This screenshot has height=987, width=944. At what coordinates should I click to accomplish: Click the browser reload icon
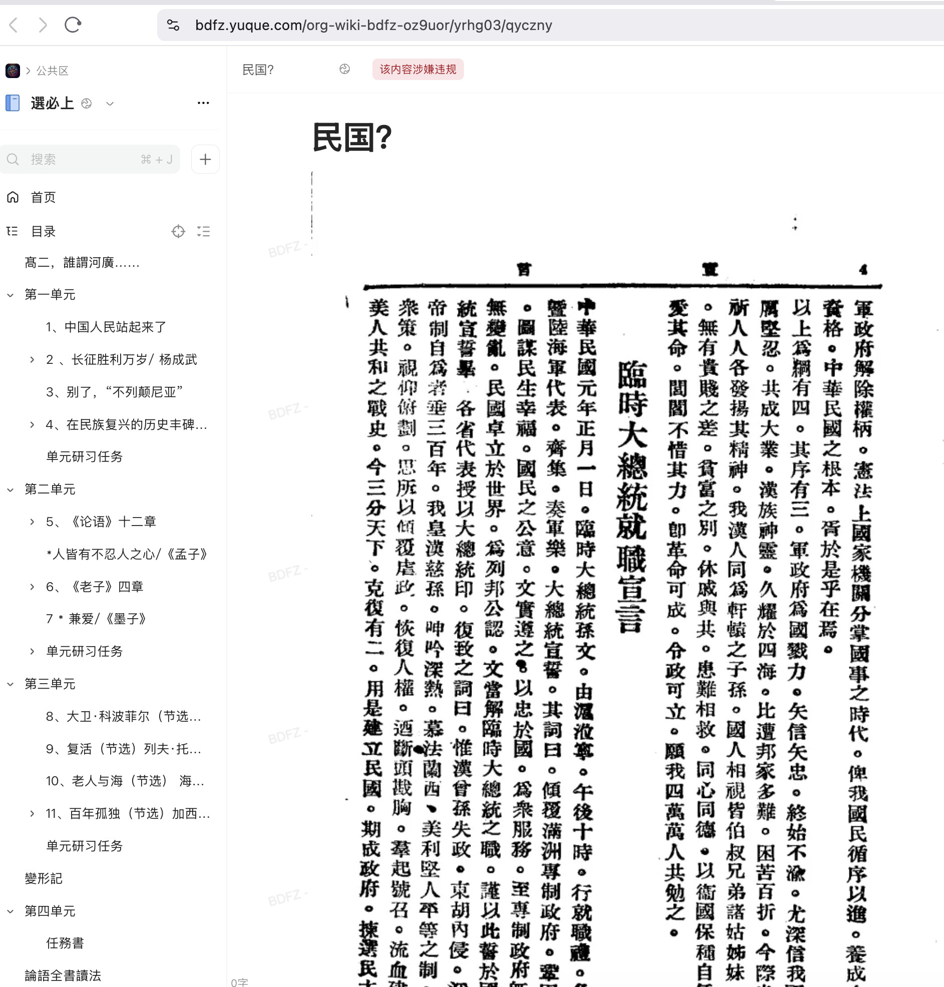pos(73,25)
